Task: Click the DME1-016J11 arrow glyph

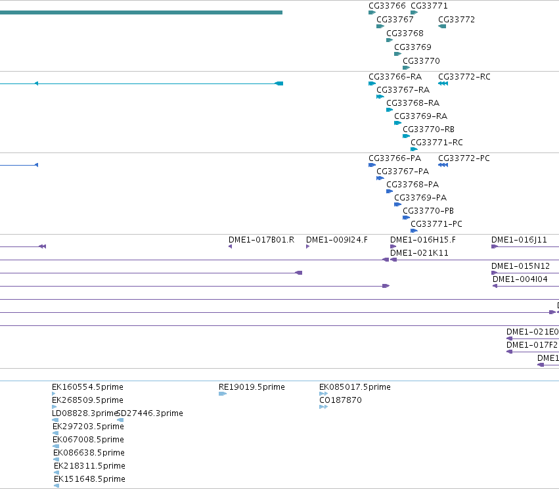Action: pos(495,246)
